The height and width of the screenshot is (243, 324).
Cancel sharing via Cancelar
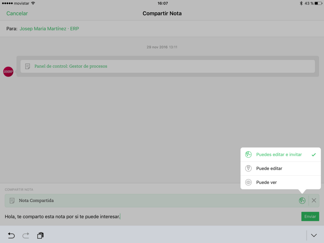point(17,13)
